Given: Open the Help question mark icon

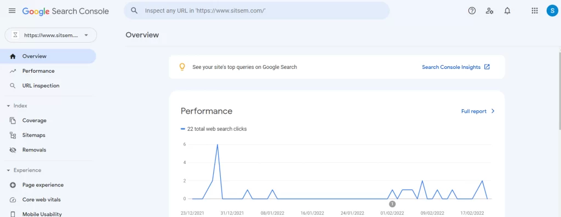Looking at the screenshot, I should (x=472, y=11).
